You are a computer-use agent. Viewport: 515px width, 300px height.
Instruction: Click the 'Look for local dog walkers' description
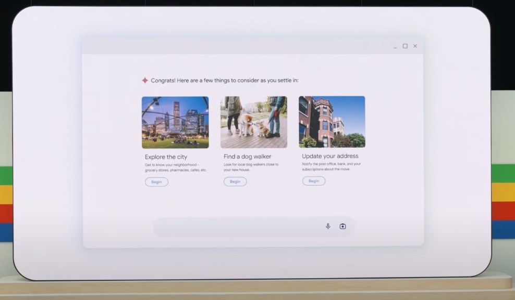[251, 167]
